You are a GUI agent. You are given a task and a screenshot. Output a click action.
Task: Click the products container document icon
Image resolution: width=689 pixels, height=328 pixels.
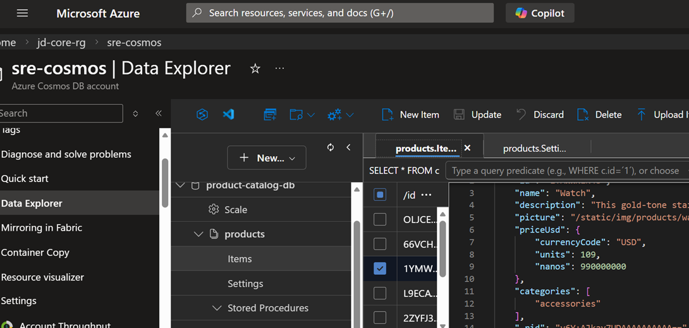[x=214, y=234]
